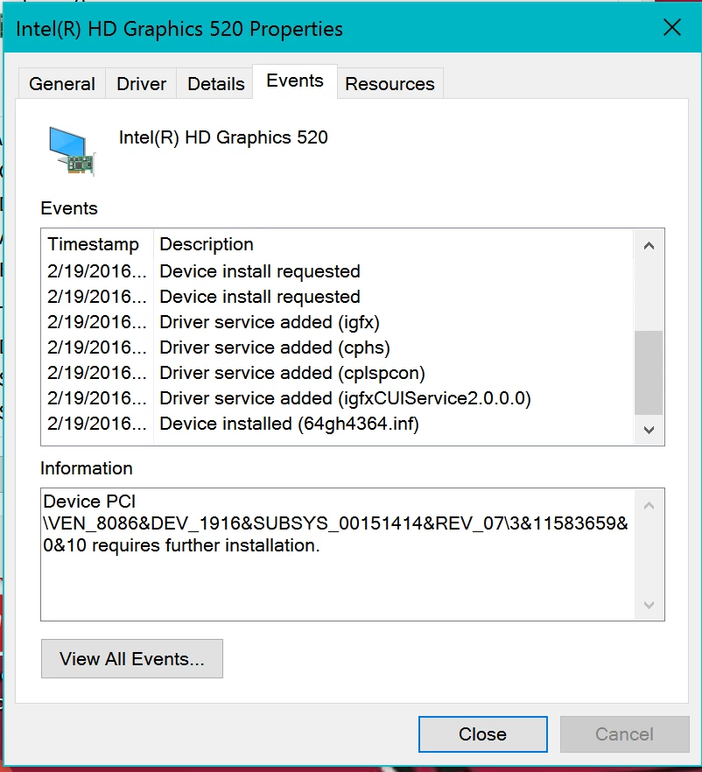Select the igfxCUIService2.0.0.0 service added event

[338, 398]
